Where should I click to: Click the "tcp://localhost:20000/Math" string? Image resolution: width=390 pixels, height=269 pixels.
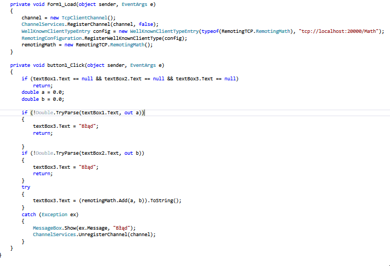click(x=338, y=31)
